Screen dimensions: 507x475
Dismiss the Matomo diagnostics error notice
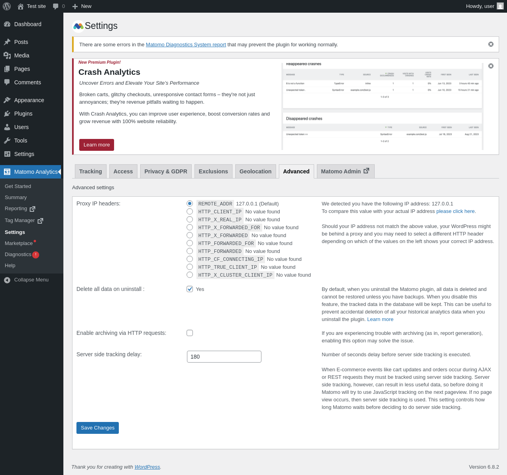[x=491, y=44]
